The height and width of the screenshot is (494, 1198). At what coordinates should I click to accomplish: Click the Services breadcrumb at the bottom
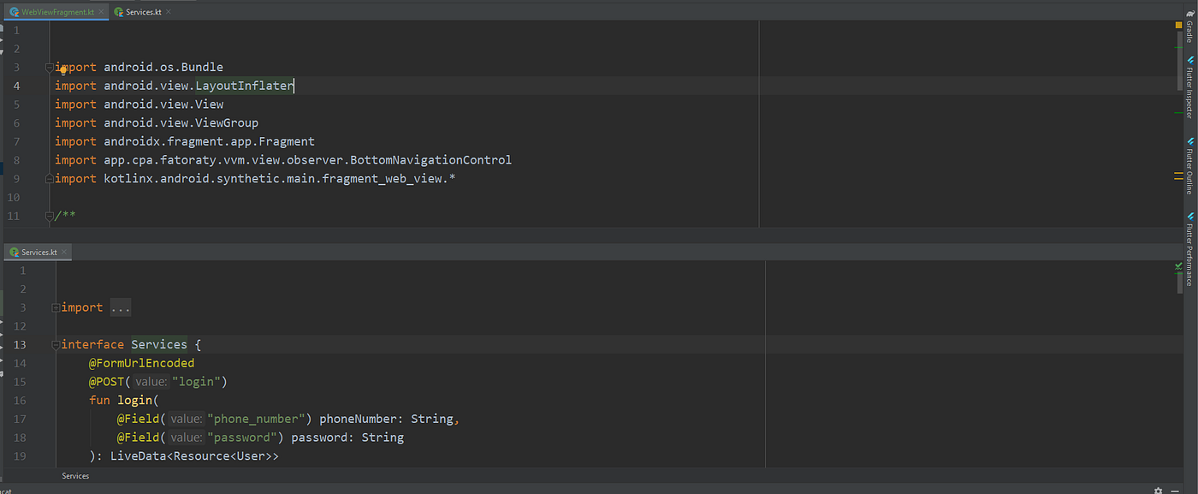75,475
